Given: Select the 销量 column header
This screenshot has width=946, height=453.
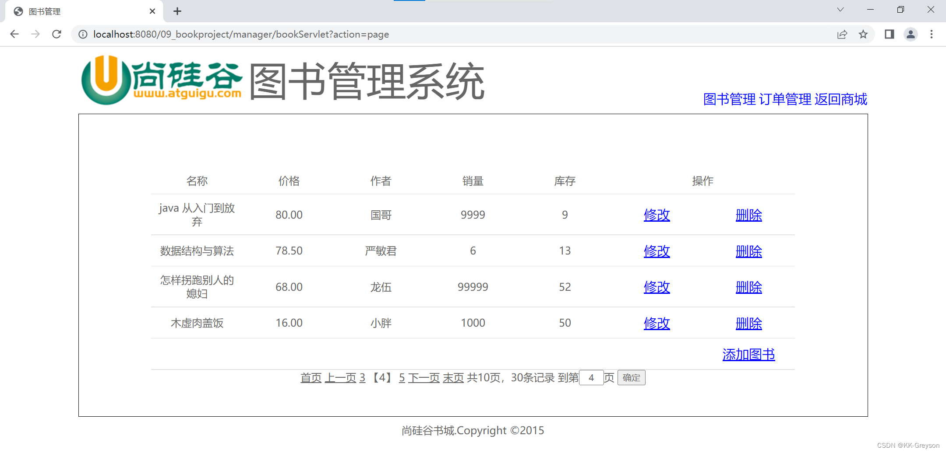Looking at the screenshot, I should [x=473, y=181].
